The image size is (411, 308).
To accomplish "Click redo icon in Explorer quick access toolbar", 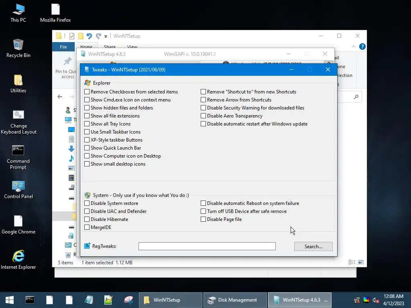I will [99, 36].
